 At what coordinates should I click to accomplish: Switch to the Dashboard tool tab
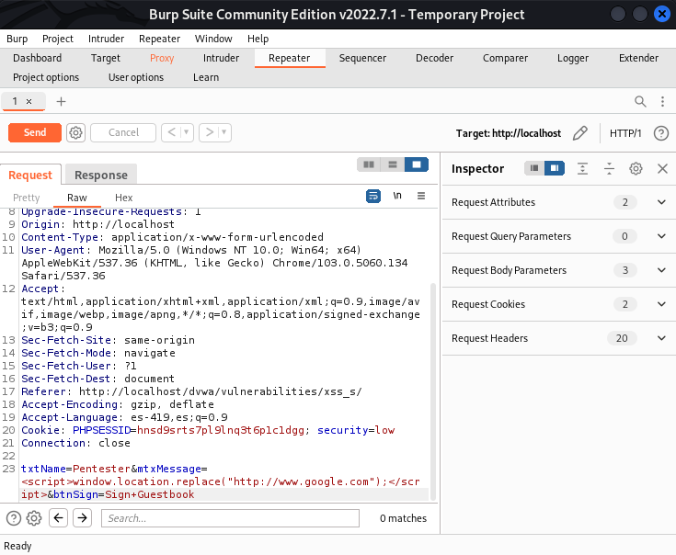pos(38,58)
